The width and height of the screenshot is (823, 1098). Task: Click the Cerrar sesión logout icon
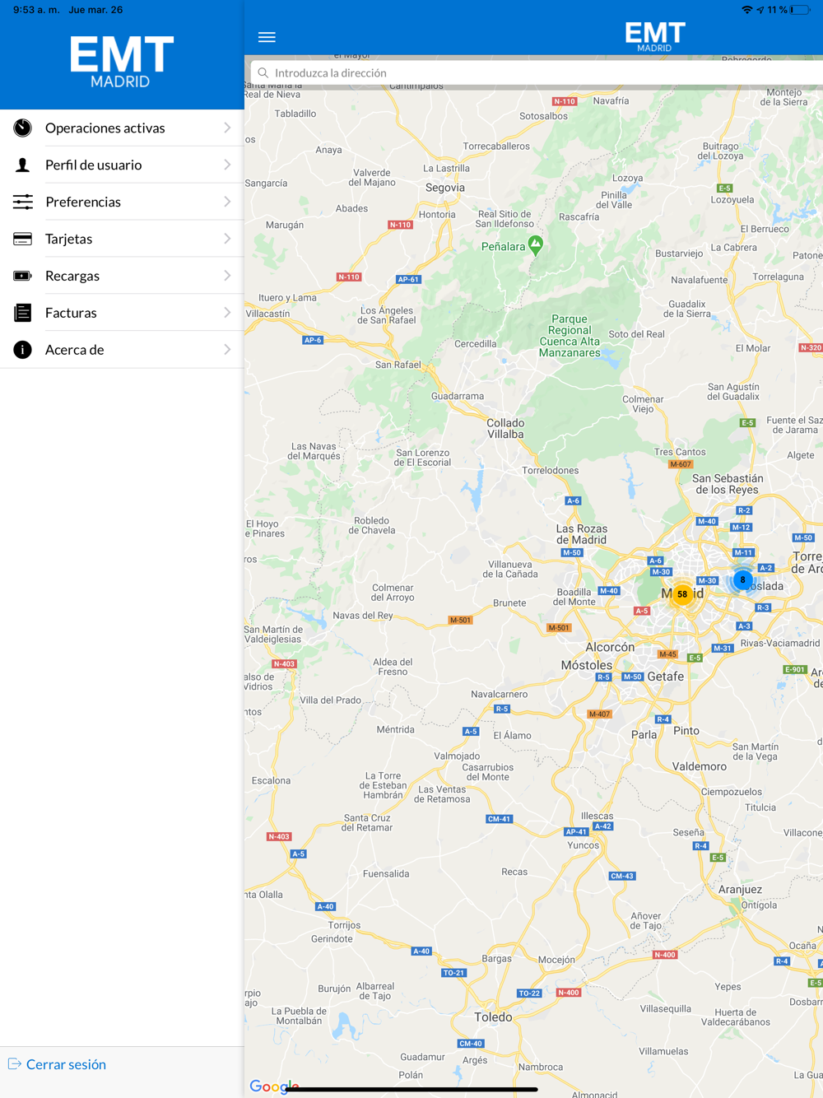coord(14,1064)
